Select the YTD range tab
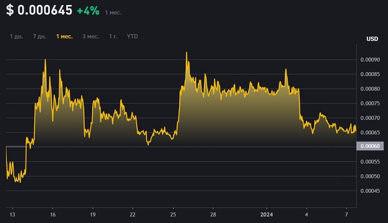This screenshot has height=223, width=388. (x=133, y=37)
